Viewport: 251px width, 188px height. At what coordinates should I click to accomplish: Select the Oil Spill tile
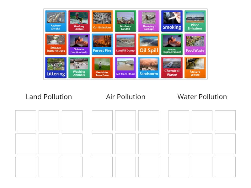148,44
